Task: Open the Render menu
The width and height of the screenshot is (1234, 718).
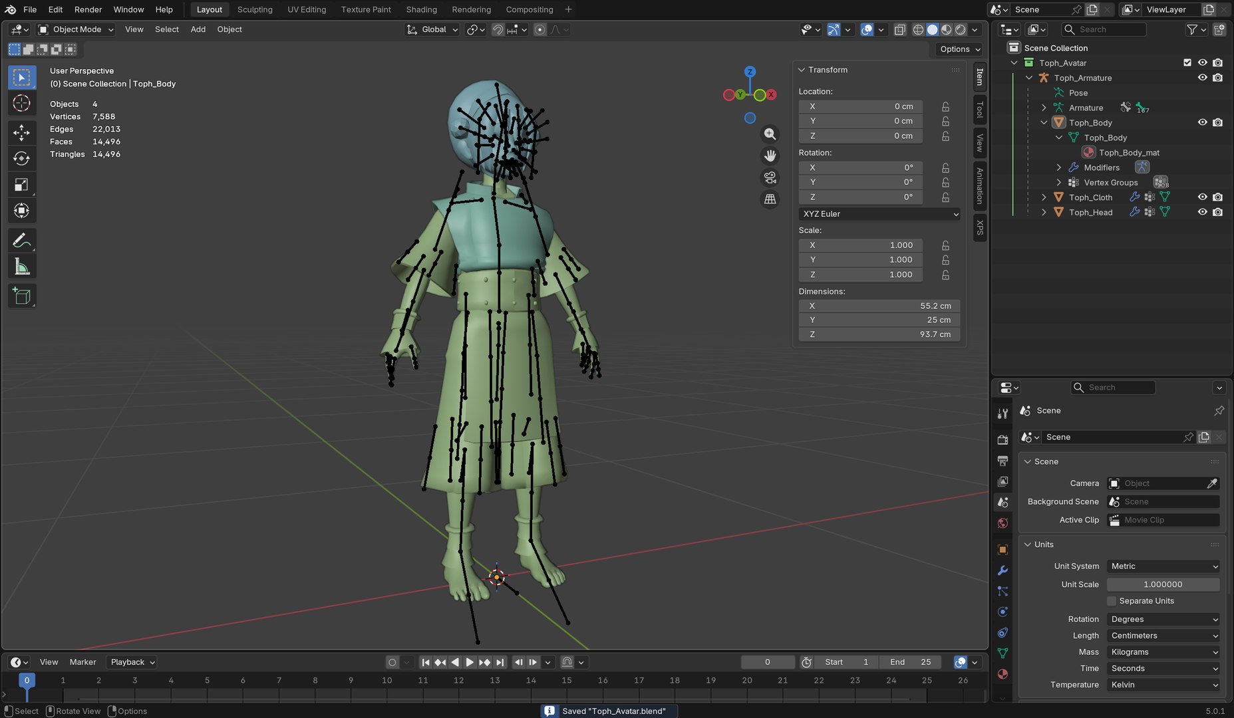Action: click(88, 9)
